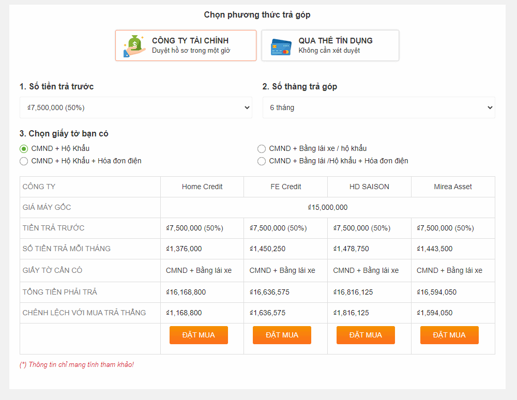Select the CMND + Hộ Khẩu radio option
The height and width of the screenshot is (400, 517).
[24, 148]
